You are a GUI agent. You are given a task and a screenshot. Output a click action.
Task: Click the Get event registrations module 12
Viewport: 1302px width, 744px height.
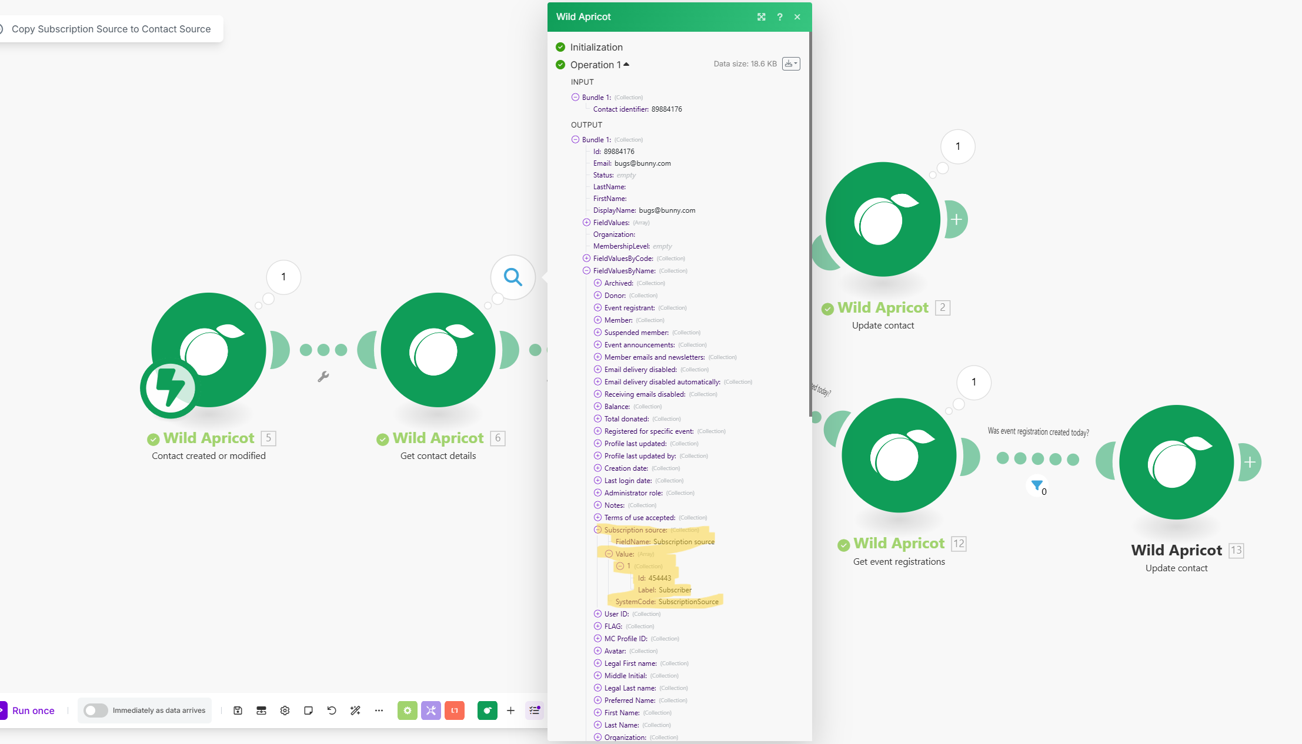pyautogui.click(x=899, y=455)
